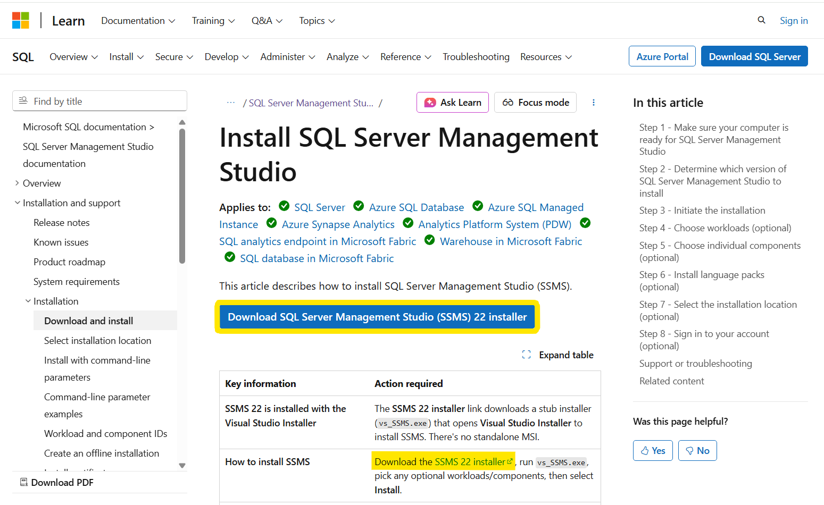Image resolution: width=824 pixels, height=505 pixels.
Task: Open the Administer menu in SQL navigation
Action: 287,57
